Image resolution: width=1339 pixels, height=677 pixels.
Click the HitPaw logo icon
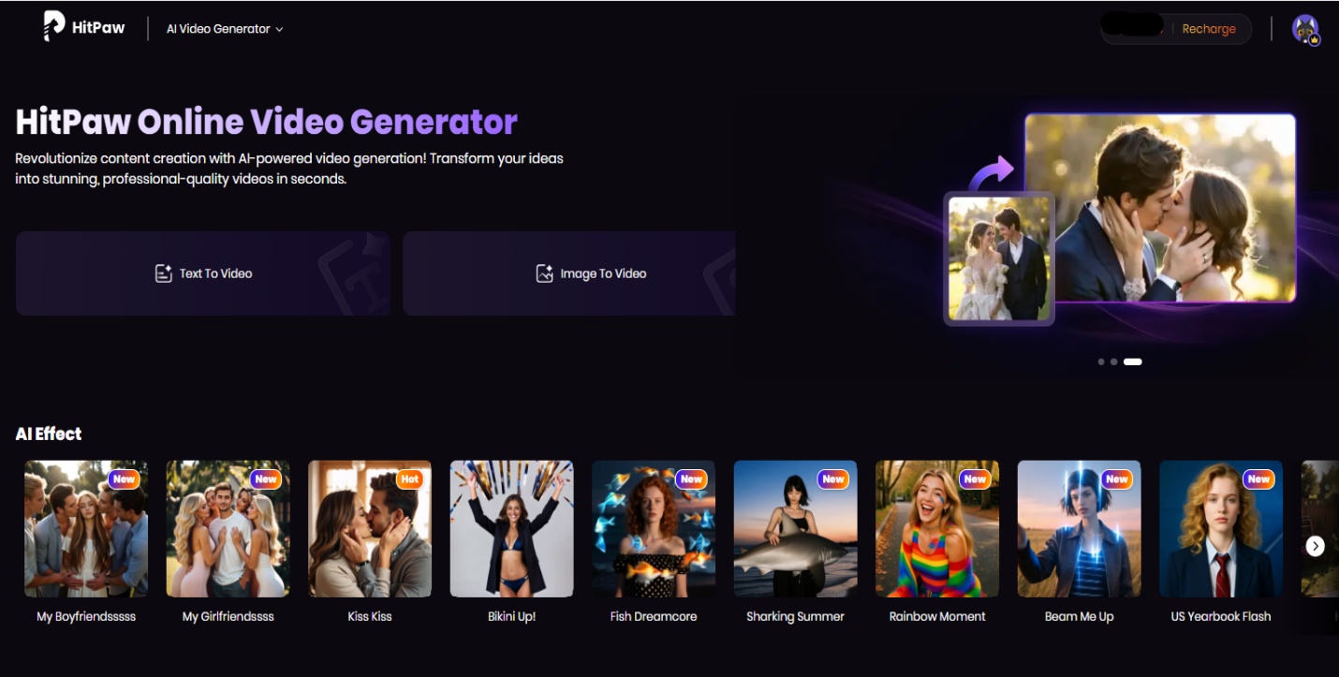54,26
